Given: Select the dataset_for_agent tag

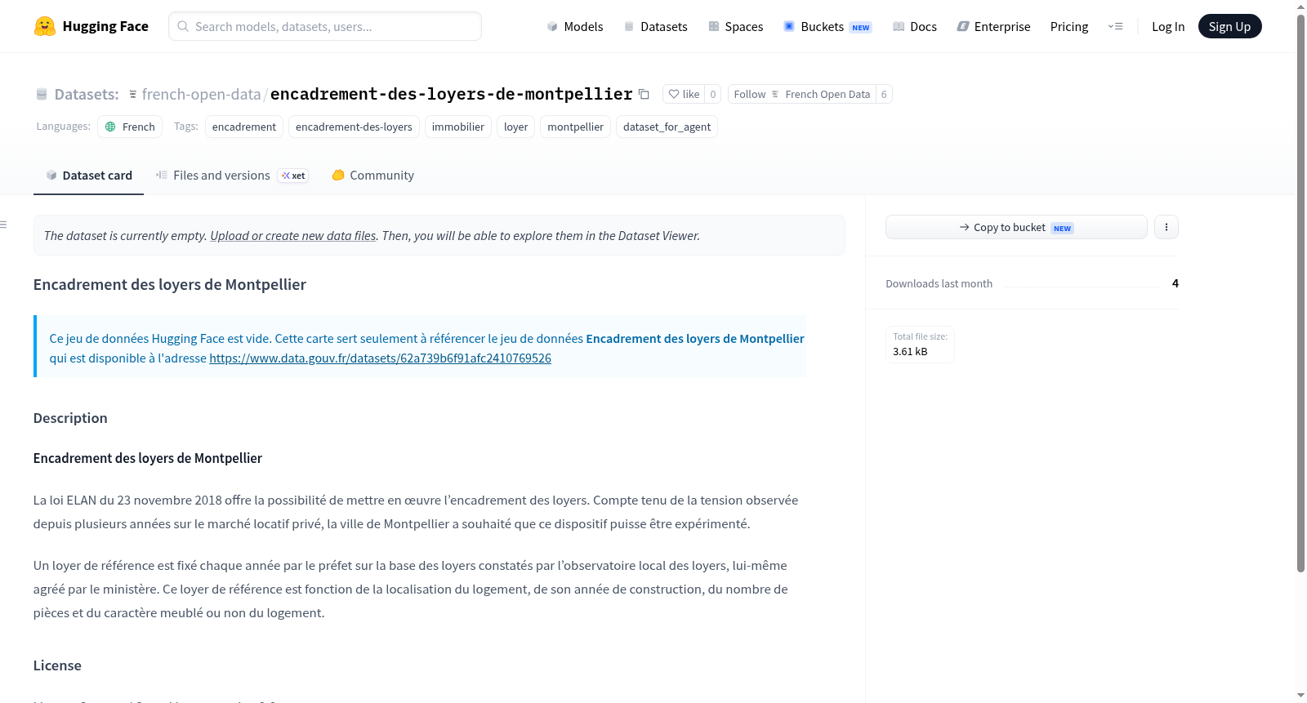Looking at the screenshot, I should (667, 127).
